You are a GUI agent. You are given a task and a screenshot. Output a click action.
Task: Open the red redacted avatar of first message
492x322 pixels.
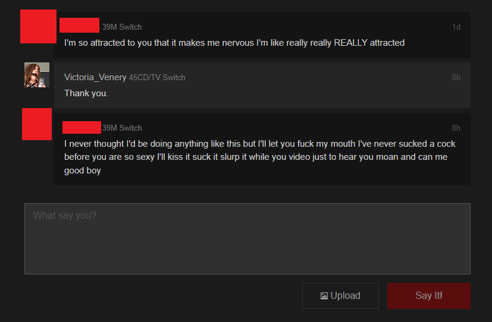pos(38,26)
